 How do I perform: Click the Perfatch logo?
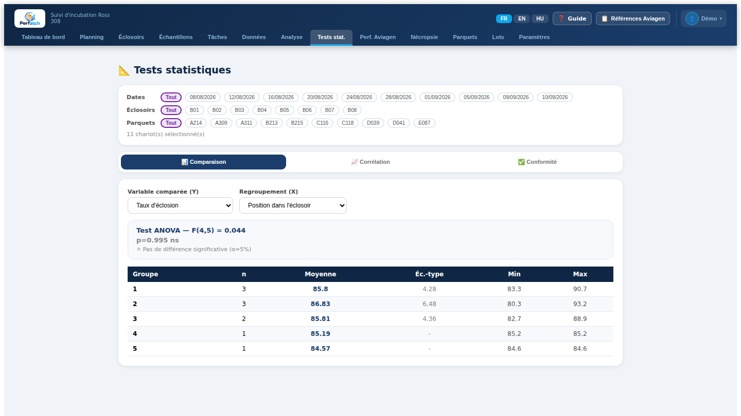(x=30, y=18)
